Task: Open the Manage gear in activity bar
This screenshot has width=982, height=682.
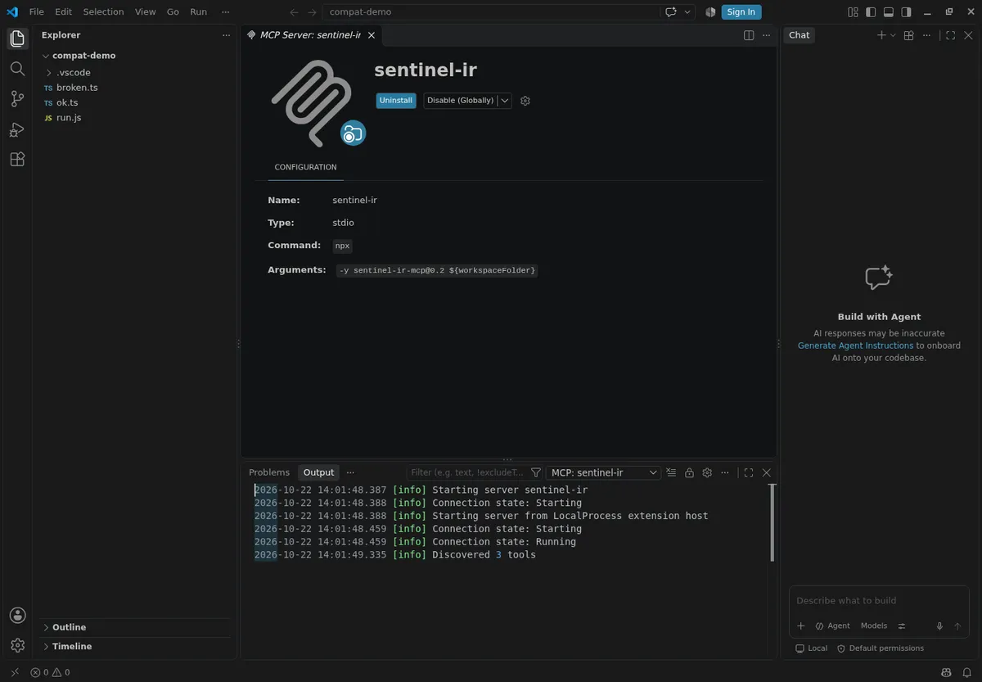Action: [x=17, y=645]
